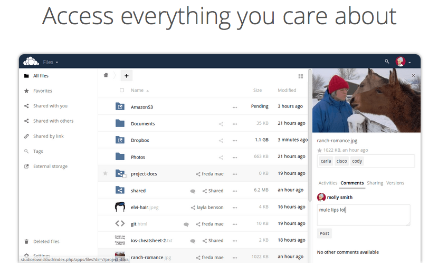This screenshot has height=276, width=438.
Task: Toggle favorite star on project-docs row
Action: [x=106, y=173]
